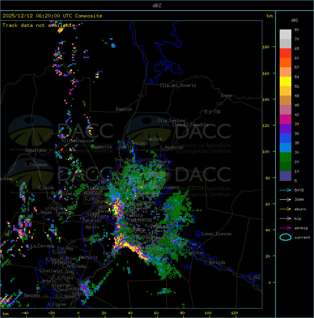Screen dimensions: 314x318
Task: Click the Tres_Mayo label
Action: point(125,160)
